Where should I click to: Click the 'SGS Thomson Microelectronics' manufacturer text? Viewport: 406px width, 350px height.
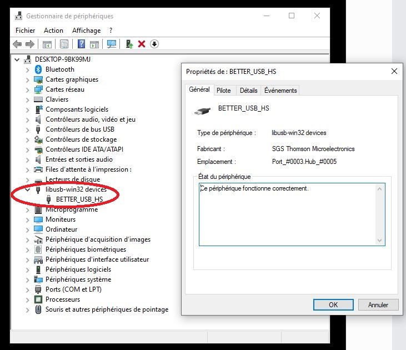[313, 149]
